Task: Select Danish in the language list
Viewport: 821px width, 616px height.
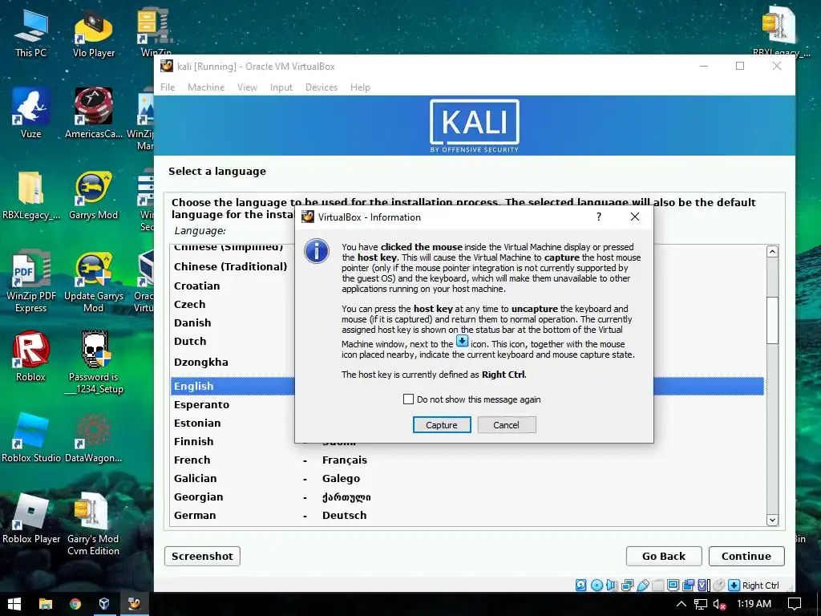Action: [x=192, y=322]
